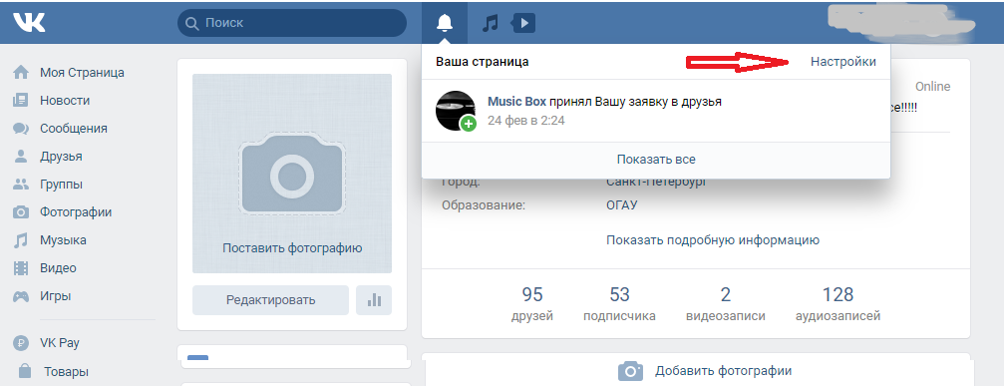Click the notification time 24 фев в 2:24
Image resolution: width=1004 pixels, height=386 pixels.
(526, 121)
